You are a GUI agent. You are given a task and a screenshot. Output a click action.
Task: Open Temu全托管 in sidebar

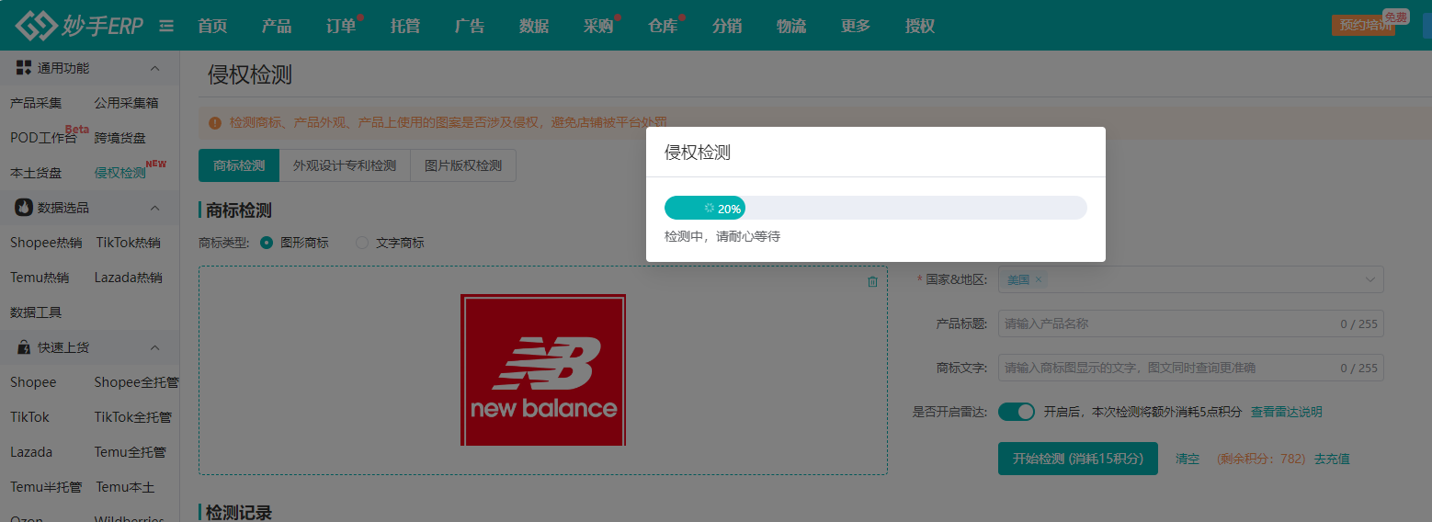coord(131,452)
